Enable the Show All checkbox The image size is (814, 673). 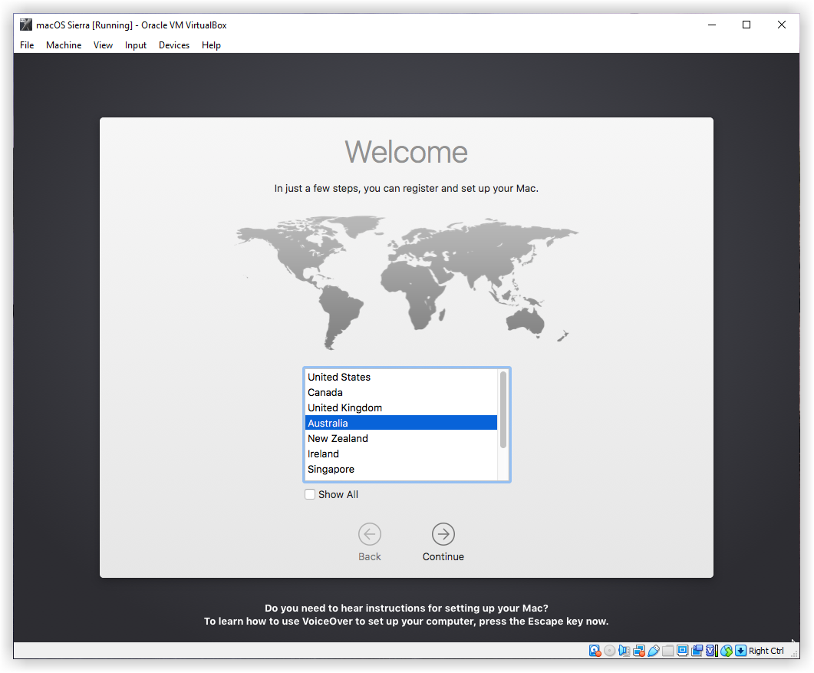pyautogui.click(x=310, y=494)
